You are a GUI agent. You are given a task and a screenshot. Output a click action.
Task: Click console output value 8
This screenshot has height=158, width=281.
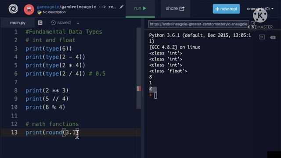coord(151,77)
